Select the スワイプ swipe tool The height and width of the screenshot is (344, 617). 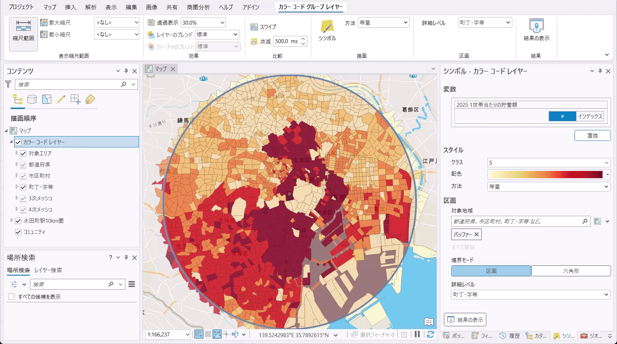click(x=264, y=27)
